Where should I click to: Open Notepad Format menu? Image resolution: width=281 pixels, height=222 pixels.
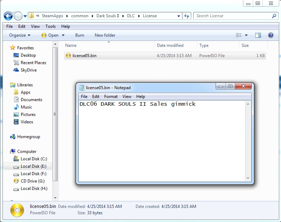pyautogui.click(x=111, y=97)
